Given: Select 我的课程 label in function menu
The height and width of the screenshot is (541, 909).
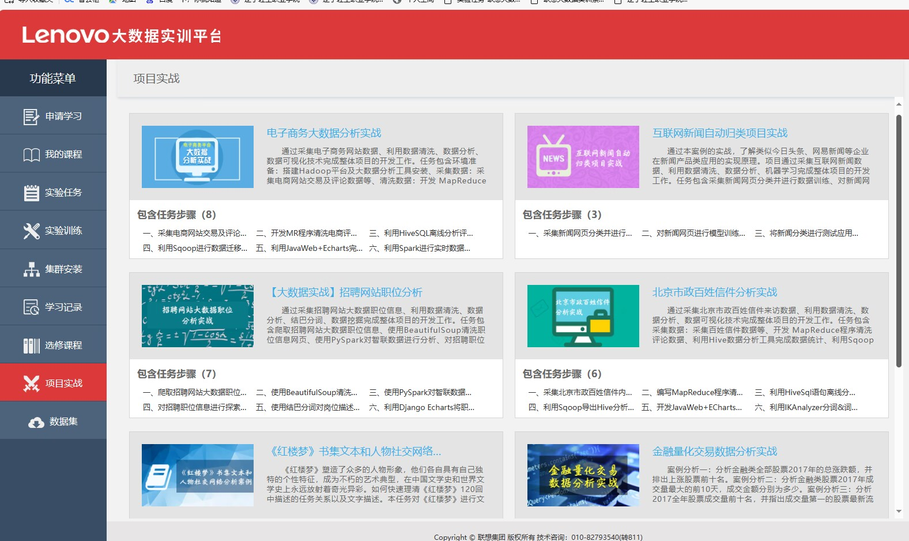Looking at the screenshot, I should point(63,155).
